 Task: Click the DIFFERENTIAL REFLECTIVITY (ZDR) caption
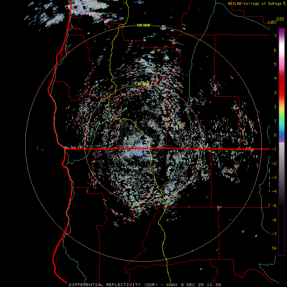click(x=113, y=285)
